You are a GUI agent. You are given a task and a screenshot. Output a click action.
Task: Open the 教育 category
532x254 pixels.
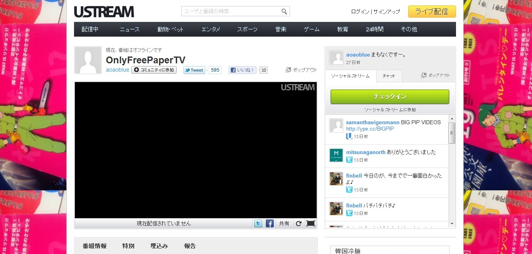coord(343,29)
